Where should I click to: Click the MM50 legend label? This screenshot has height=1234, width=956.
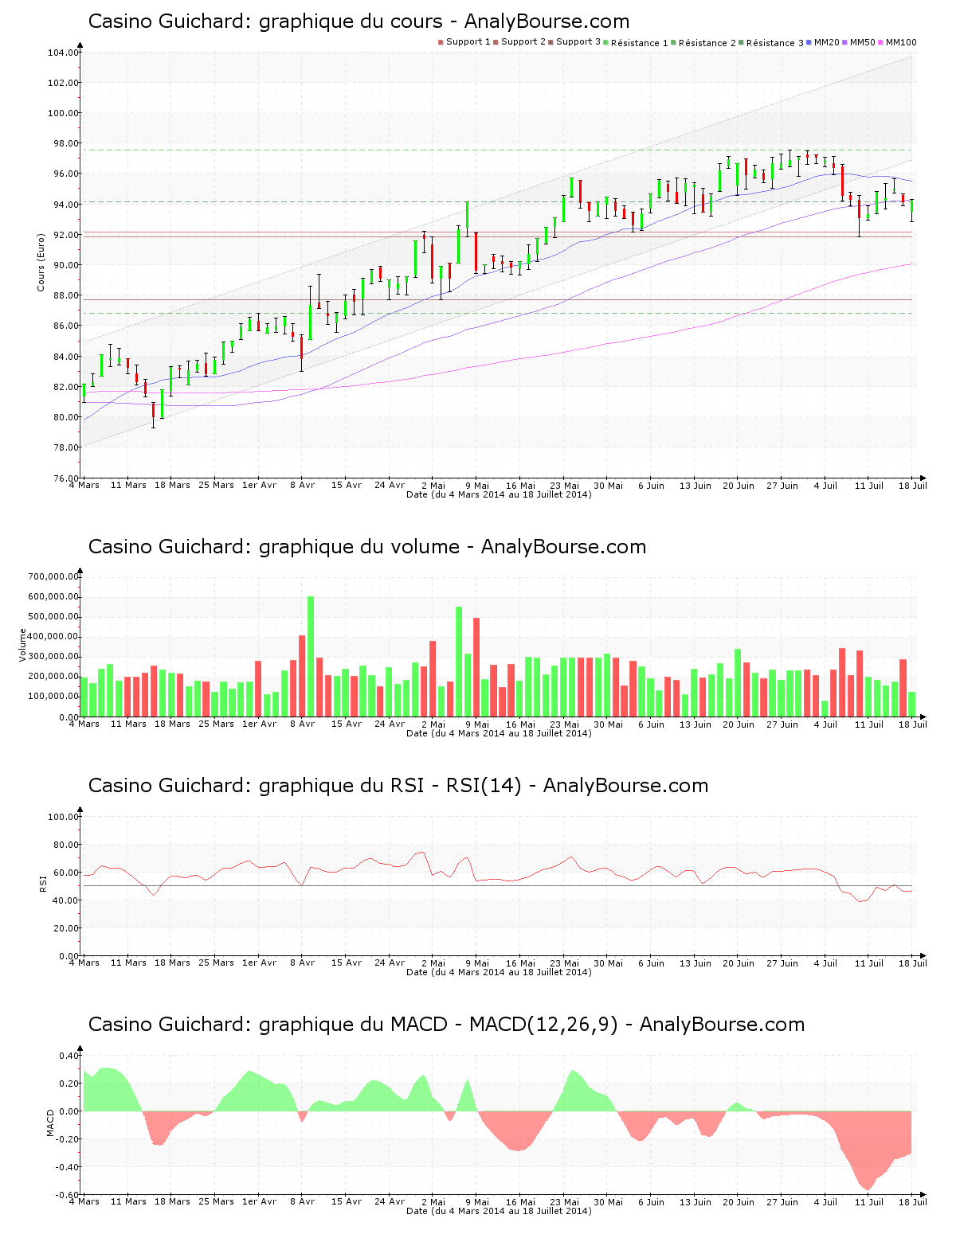coord(863,42)
